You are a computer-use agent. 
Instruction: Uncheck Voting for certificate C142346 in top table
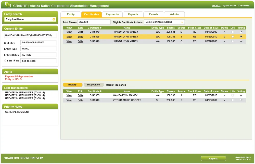[x=241, y=41]
